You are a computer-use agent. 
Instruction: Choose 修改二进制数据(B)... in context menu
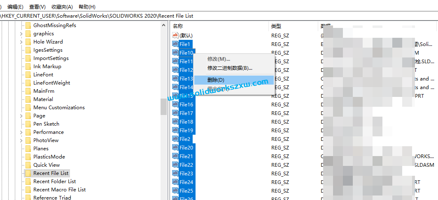click(x=233, y=68)
